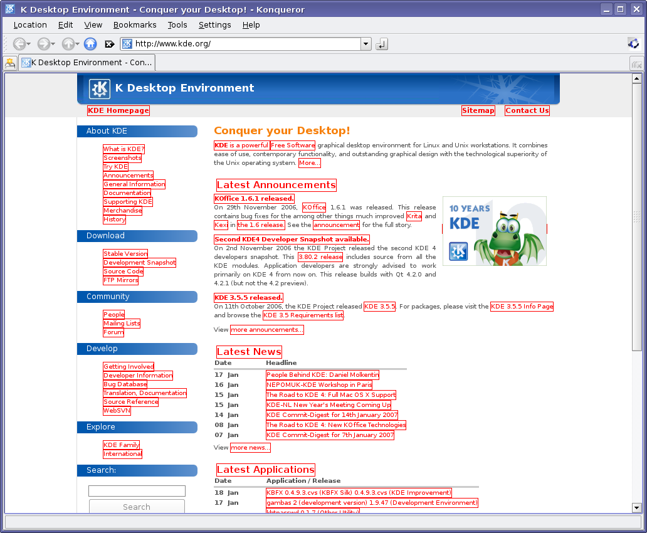Open People Behind KDE: Daniel Molkentin
This screenshot has height=533, width=647.
tap(323, 375)
